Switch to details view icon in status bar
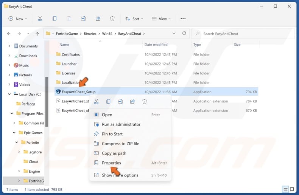The width and height of the screenshot is (299, 195). [285, 189]
